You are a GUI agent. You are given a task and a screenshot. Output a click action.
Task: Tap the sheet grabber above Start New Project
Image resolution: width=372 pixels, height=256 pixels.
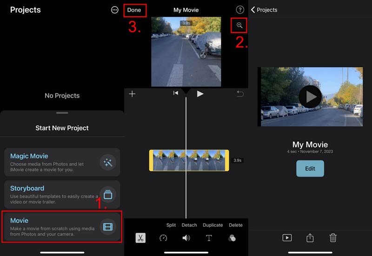62,113
